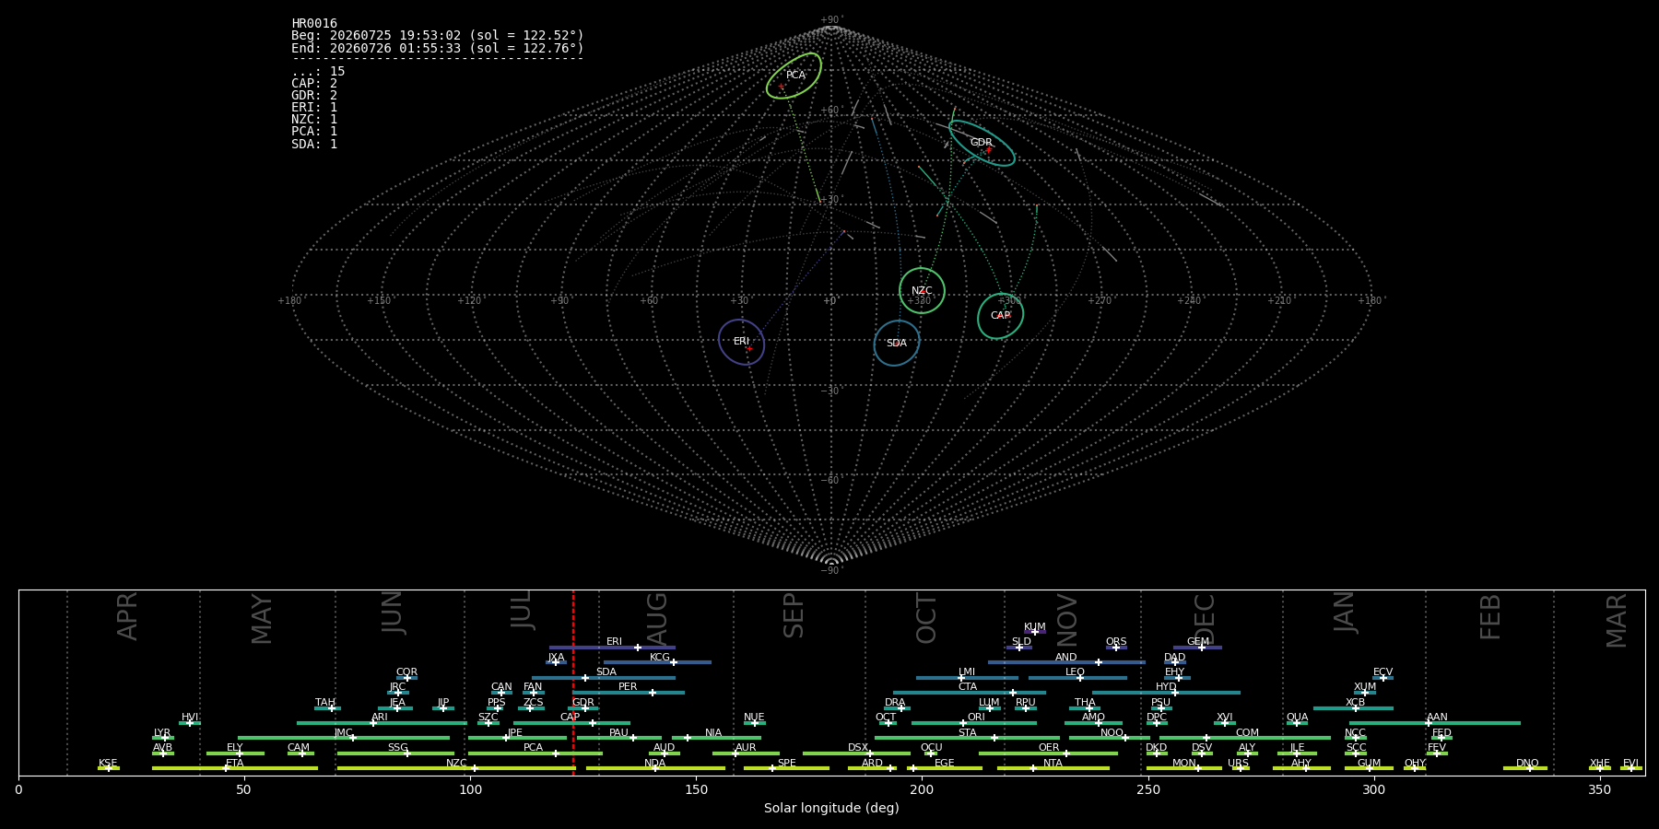Click the QUA shower marker in January
Image resolution: width=1659 pixels, height=829 pixels.
click(x=1297, y=723)
